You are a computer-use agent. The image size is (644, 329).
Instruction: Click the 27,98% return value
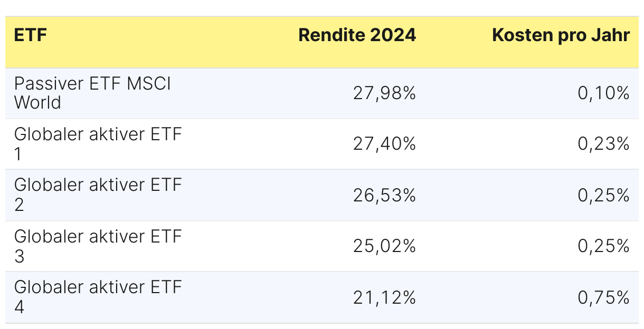[384, 94]
